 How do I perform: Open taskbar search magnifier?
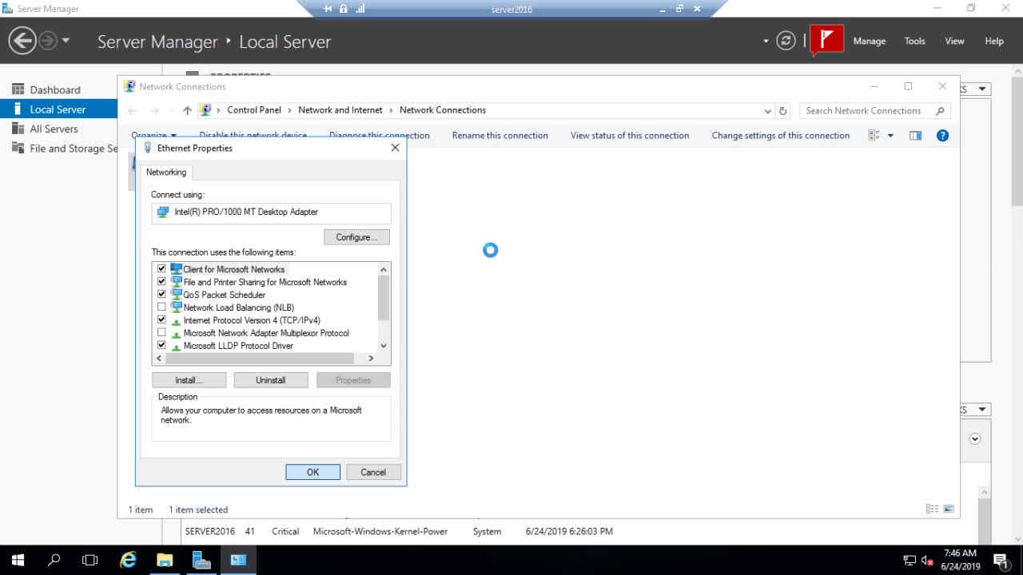point(54,560)
